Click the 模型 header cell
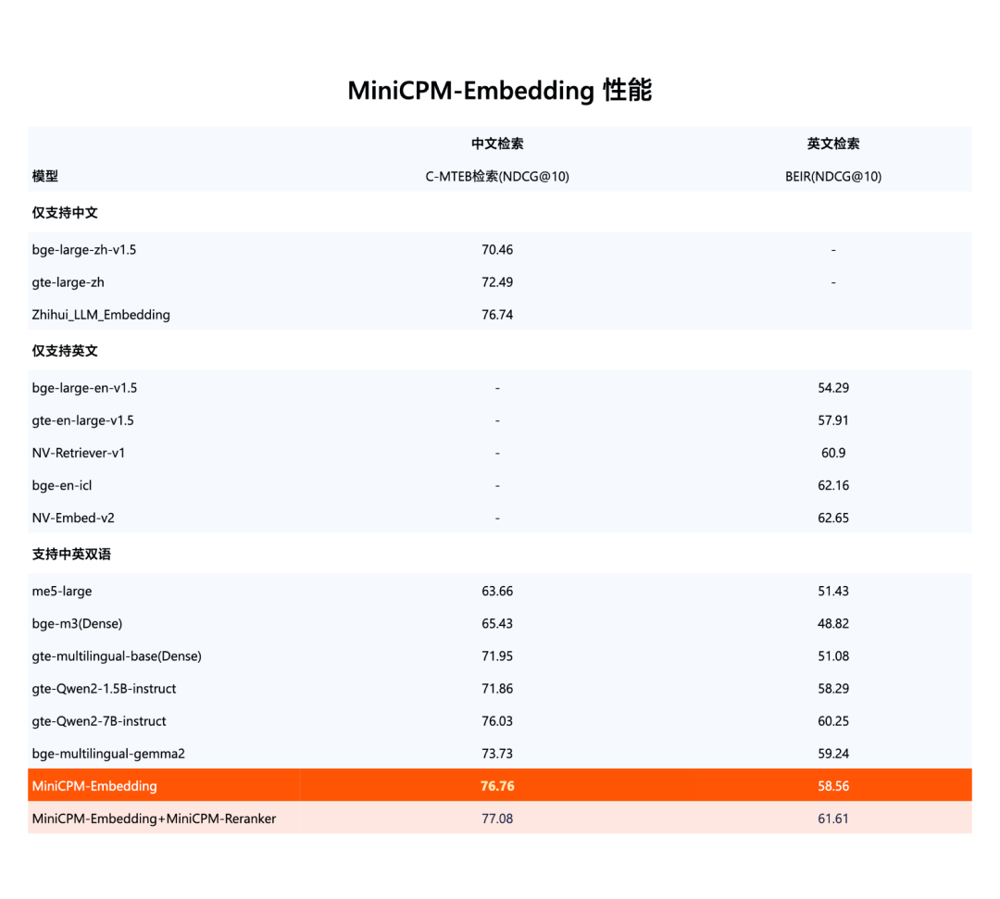The width and height of the screenshot is (1000, 899). click(x=45, y=176)
